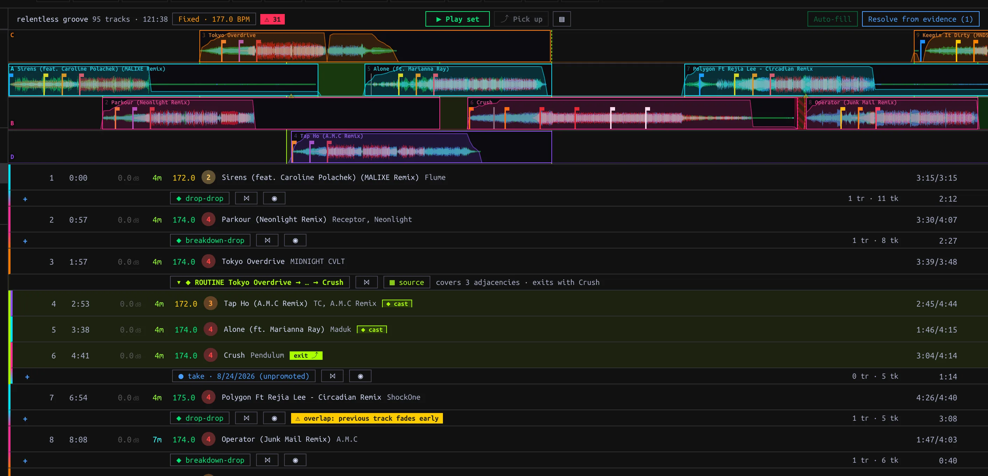Click the bowtie icon in Parkour's breakdown-drop row

click(267, 240)
